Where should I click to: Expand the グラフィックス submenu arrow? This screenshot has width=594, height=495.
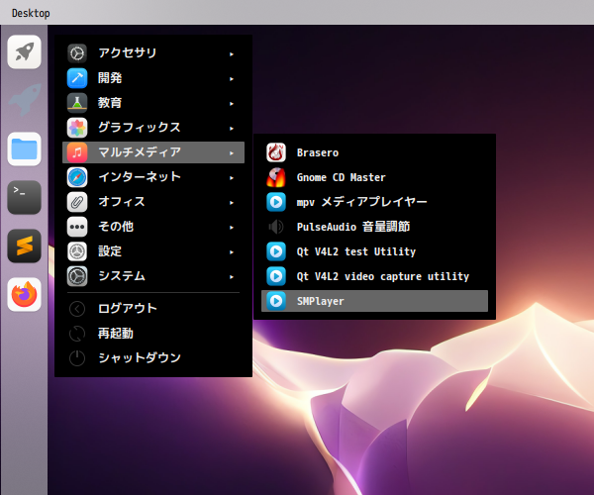coord(232,129)
